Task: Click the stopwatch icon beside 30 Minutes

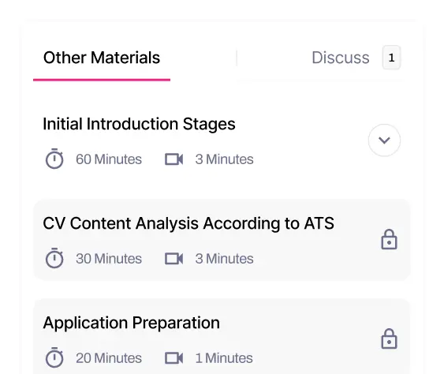Action: (54, 258)
